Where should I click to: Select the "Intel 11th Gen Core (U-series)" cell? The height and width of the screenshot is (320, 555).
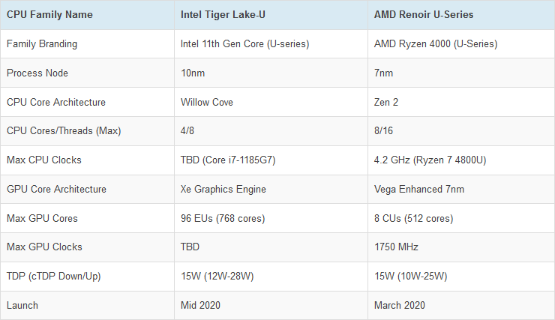coord(245,44)
